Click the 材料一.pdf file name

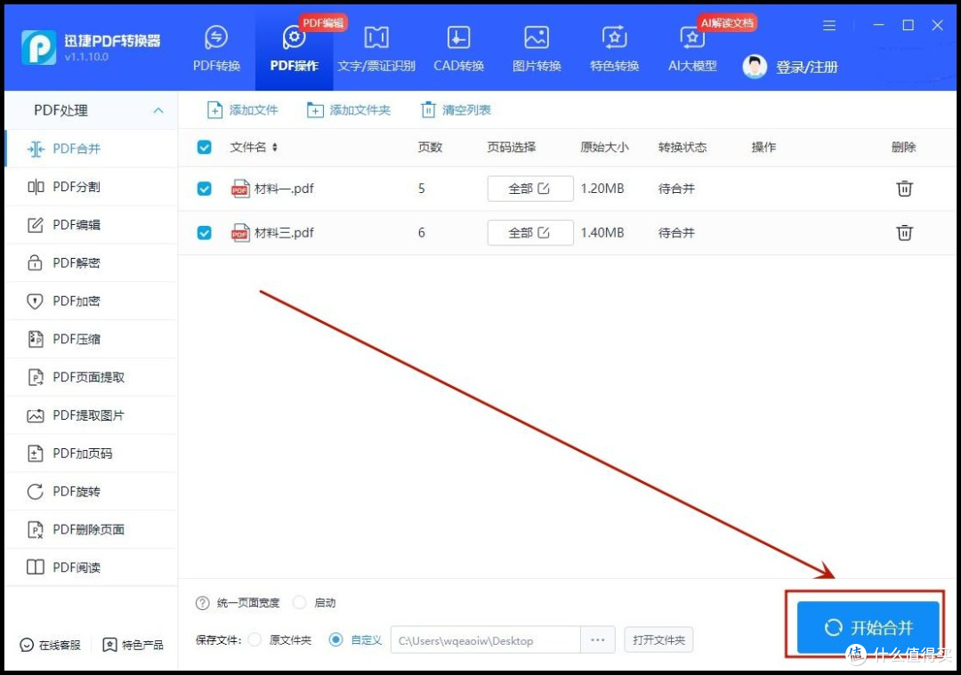tap(283, 189)
